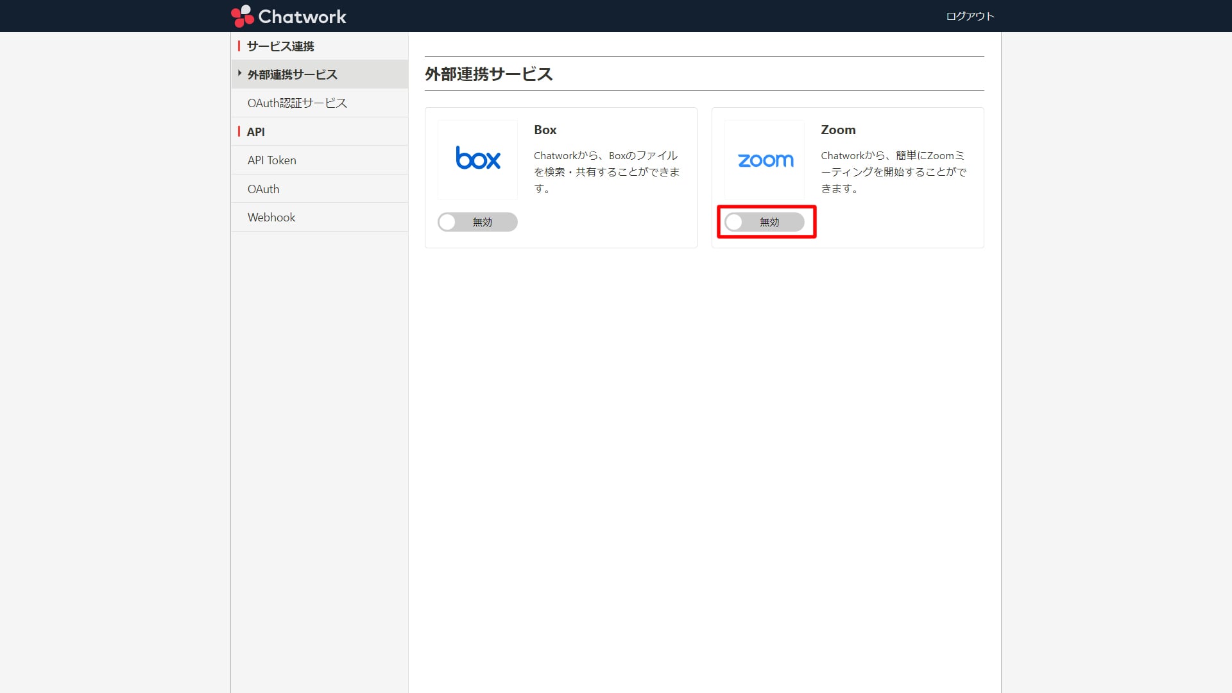
Task: Open the API Token page
Action: (x=272, y=160)
